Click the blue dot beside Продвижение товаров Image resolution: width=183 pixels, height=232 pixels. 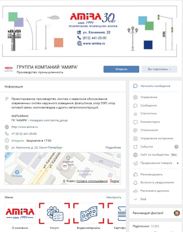(178, 163)
